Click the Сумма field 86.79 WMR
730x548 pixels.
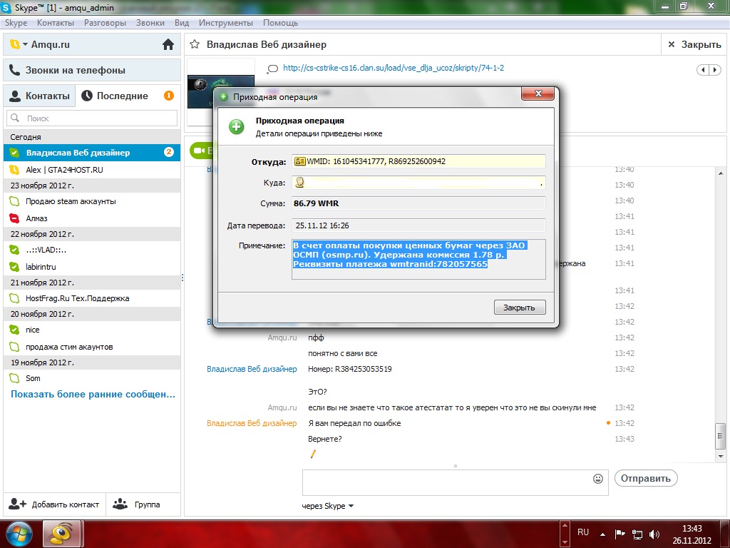click(x=418, y=203)
